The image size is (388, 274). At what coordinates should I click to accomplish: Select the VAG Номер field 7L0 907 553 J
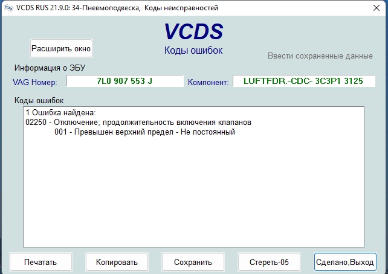tap(125, 81)
